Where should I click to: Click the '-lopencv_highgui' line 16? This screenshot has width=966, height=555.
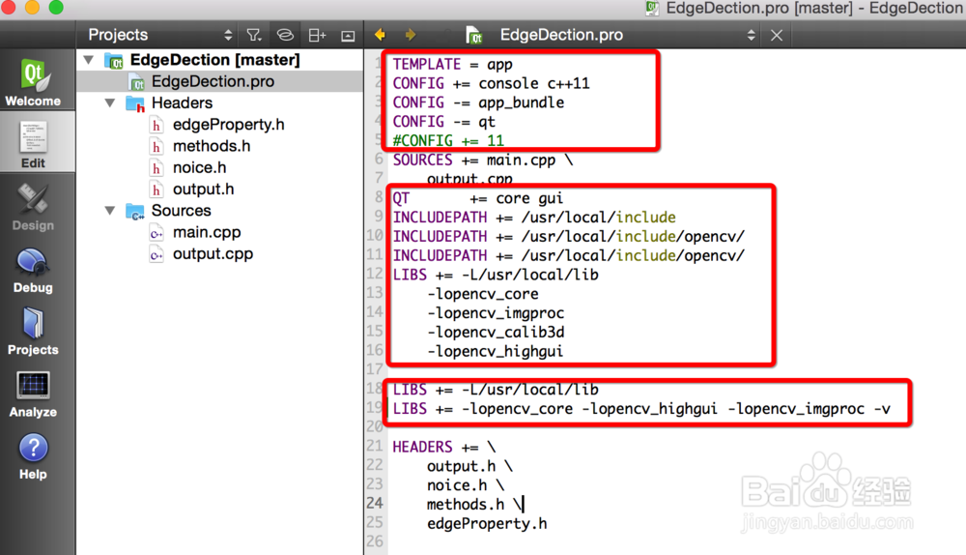tap(495, 351)
